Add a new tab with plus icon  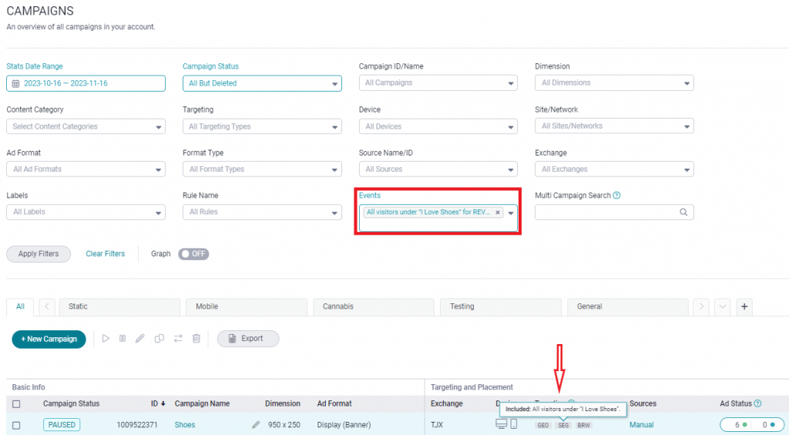point(744,306)
